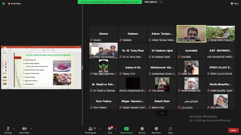The height and width of the screenshot is (135, 241).
Task: Select Dr. Javed Tareen's video tile
Action: coord(191,33)
